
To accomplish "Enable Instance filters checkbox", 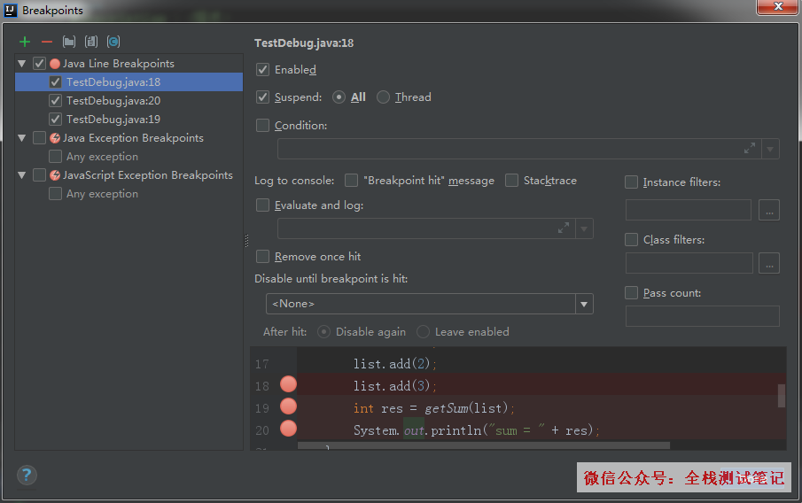I will (x=632, y=182).
